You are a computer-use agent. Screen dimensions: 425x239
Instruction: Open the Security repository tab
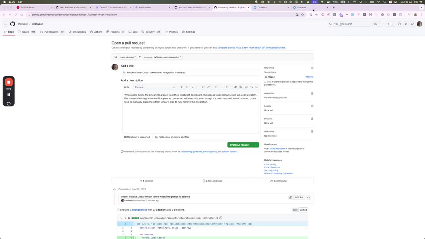coord(151,32)
